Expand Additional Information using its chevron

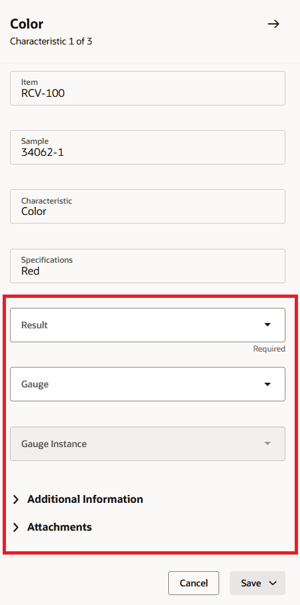click(16, 500)
